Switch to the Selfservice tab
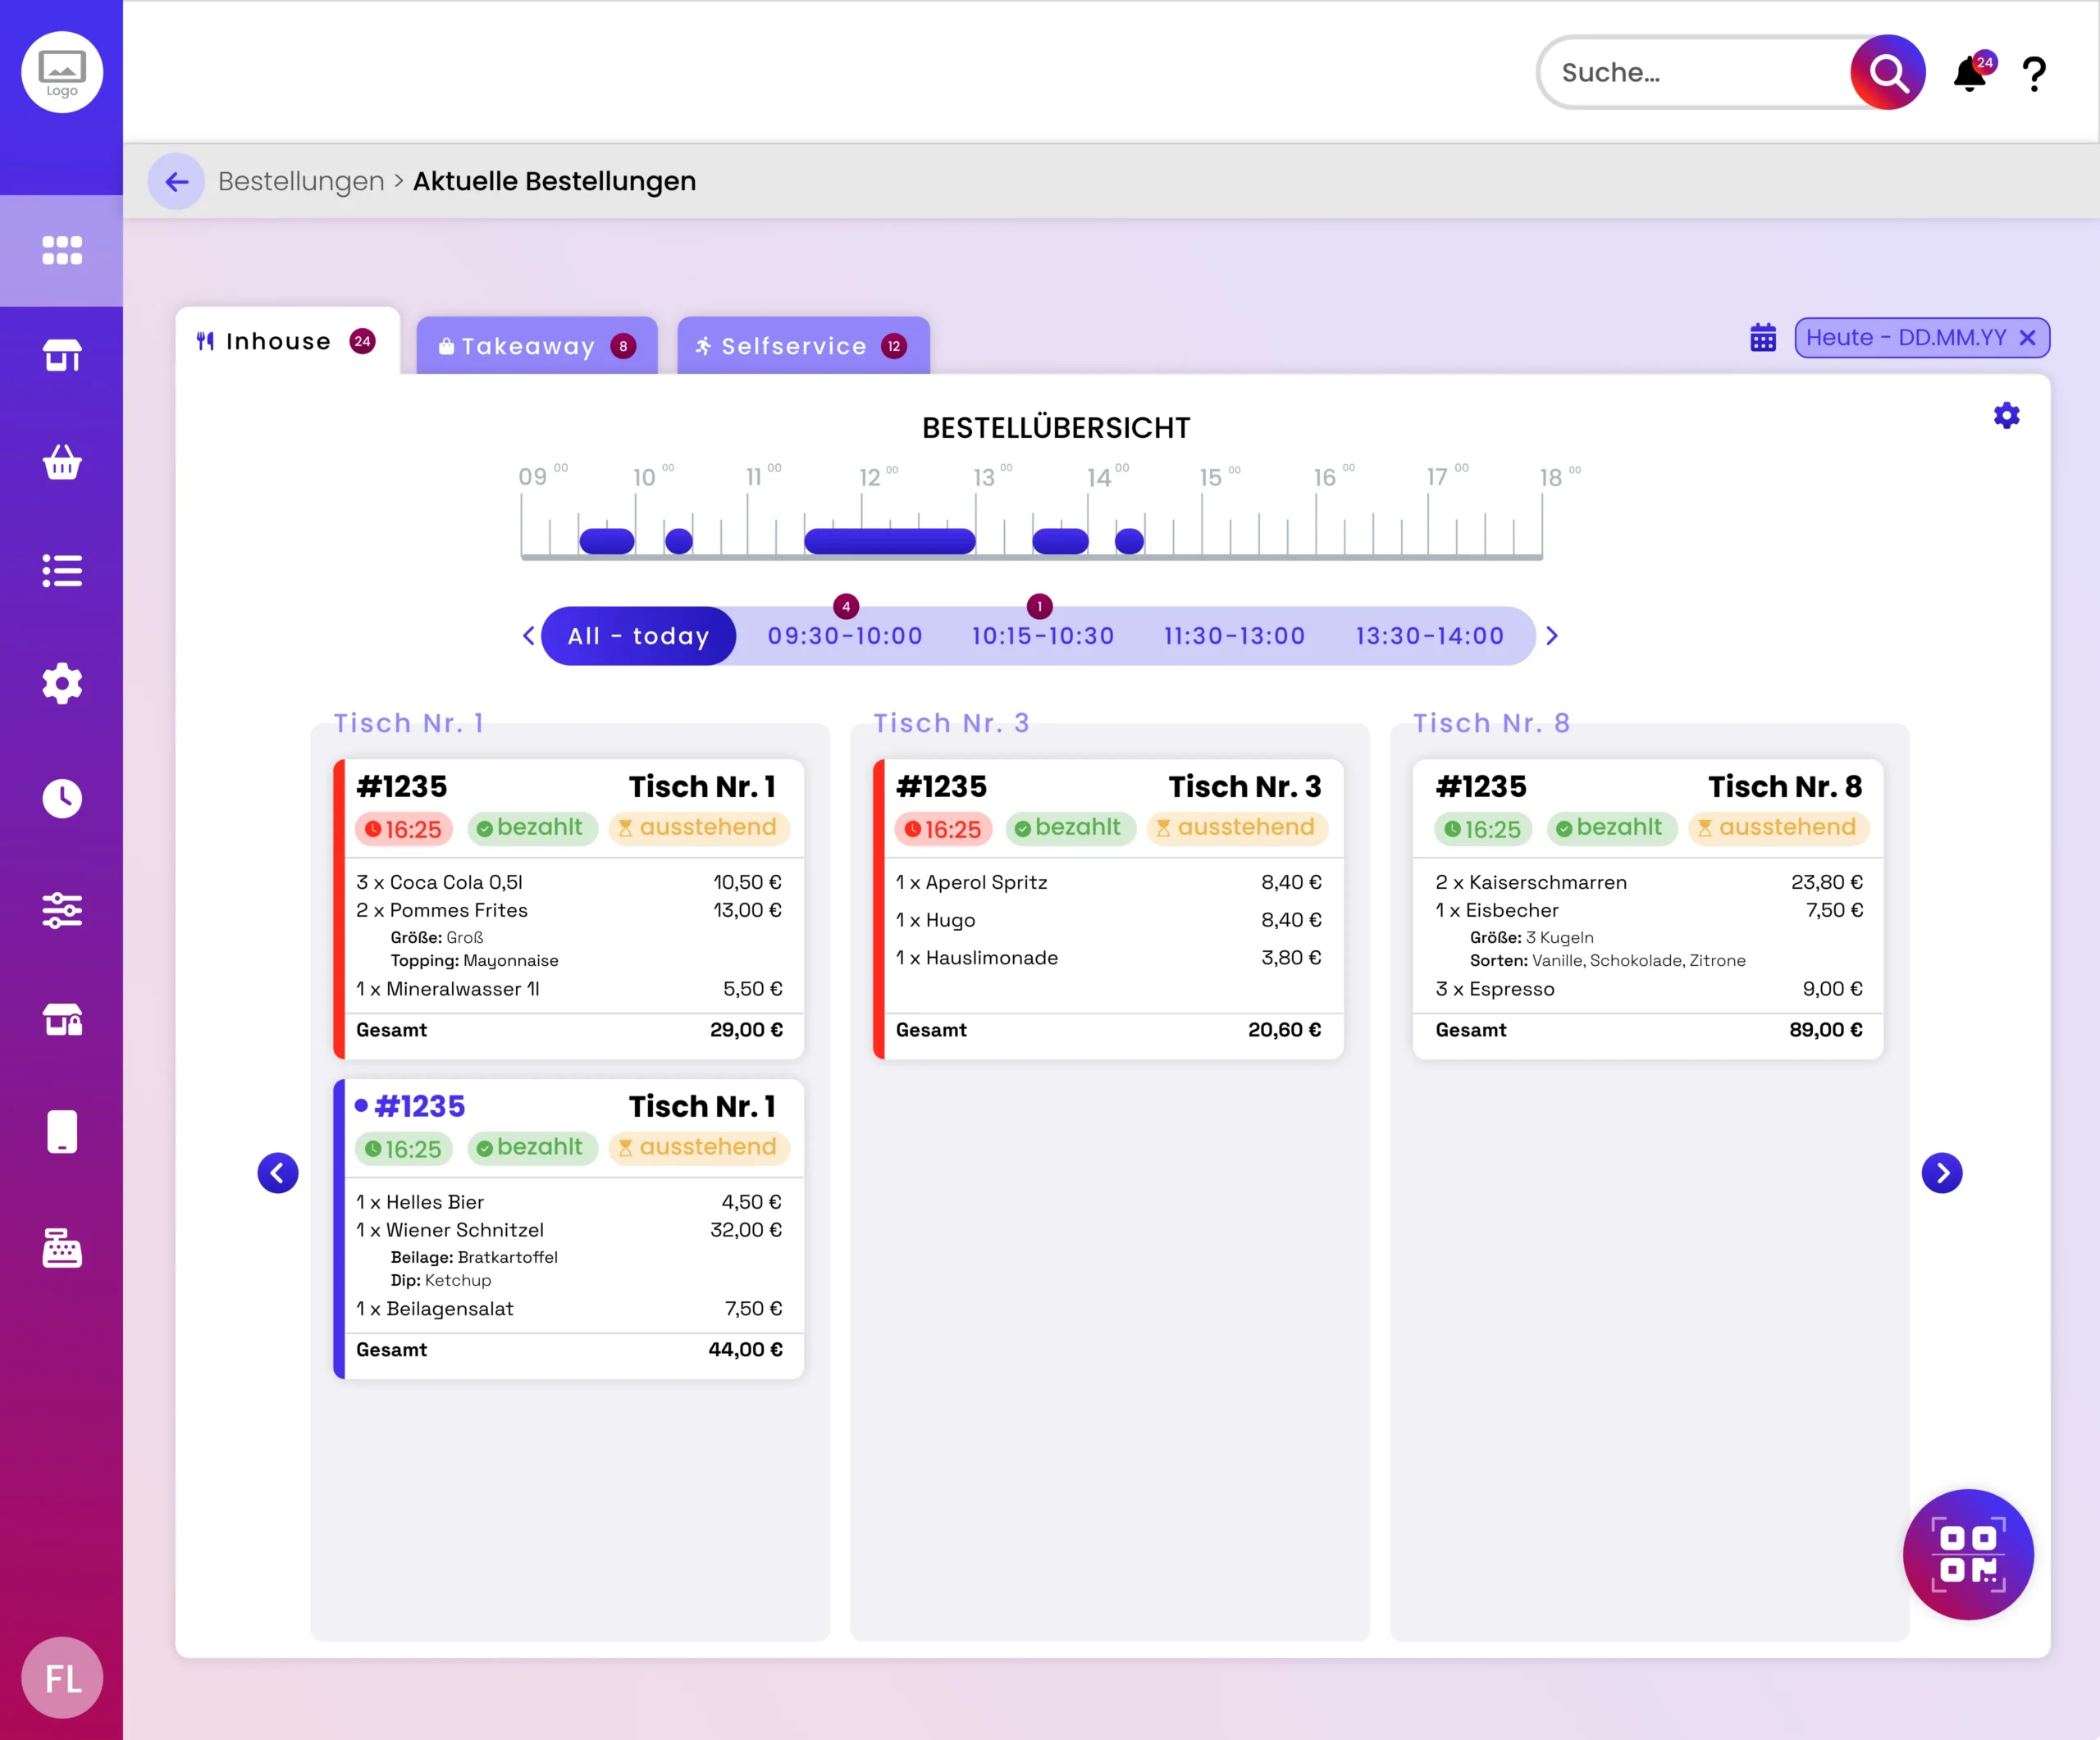The width and height of the screenshot is (2100, 1740). (803, 346)
